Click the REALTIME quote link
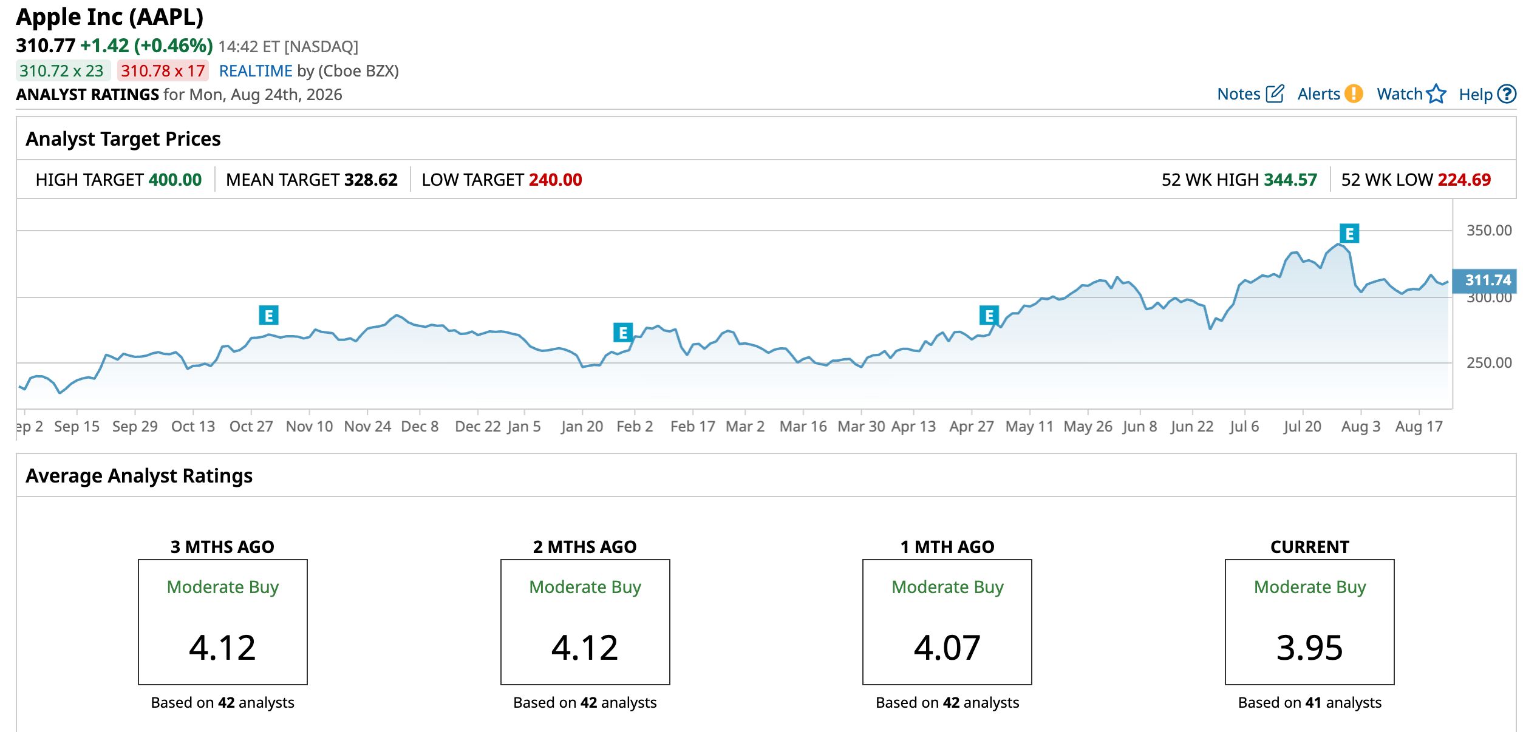The height and width of the screenshot is (732, 1523). [256, 71]
